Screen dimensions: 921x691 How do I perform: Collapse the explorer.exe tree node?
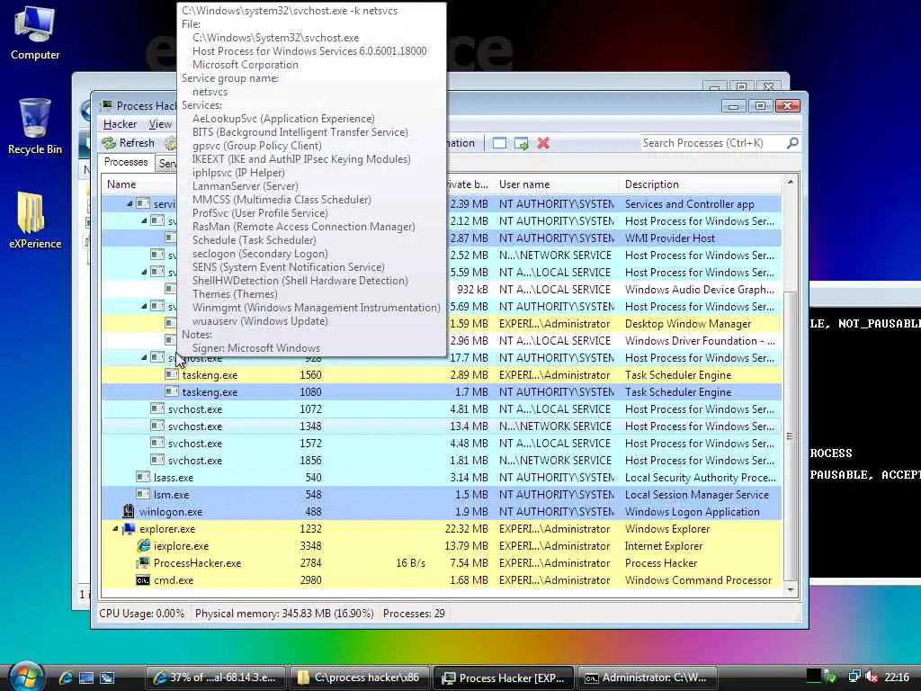(115, 529)
